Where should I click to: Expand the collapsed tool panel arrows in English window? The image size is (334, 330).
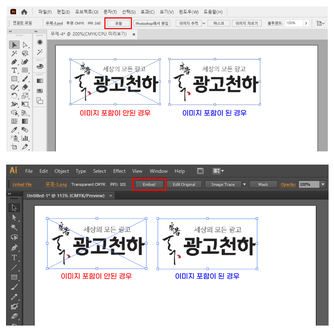click(x=9, y=194)
